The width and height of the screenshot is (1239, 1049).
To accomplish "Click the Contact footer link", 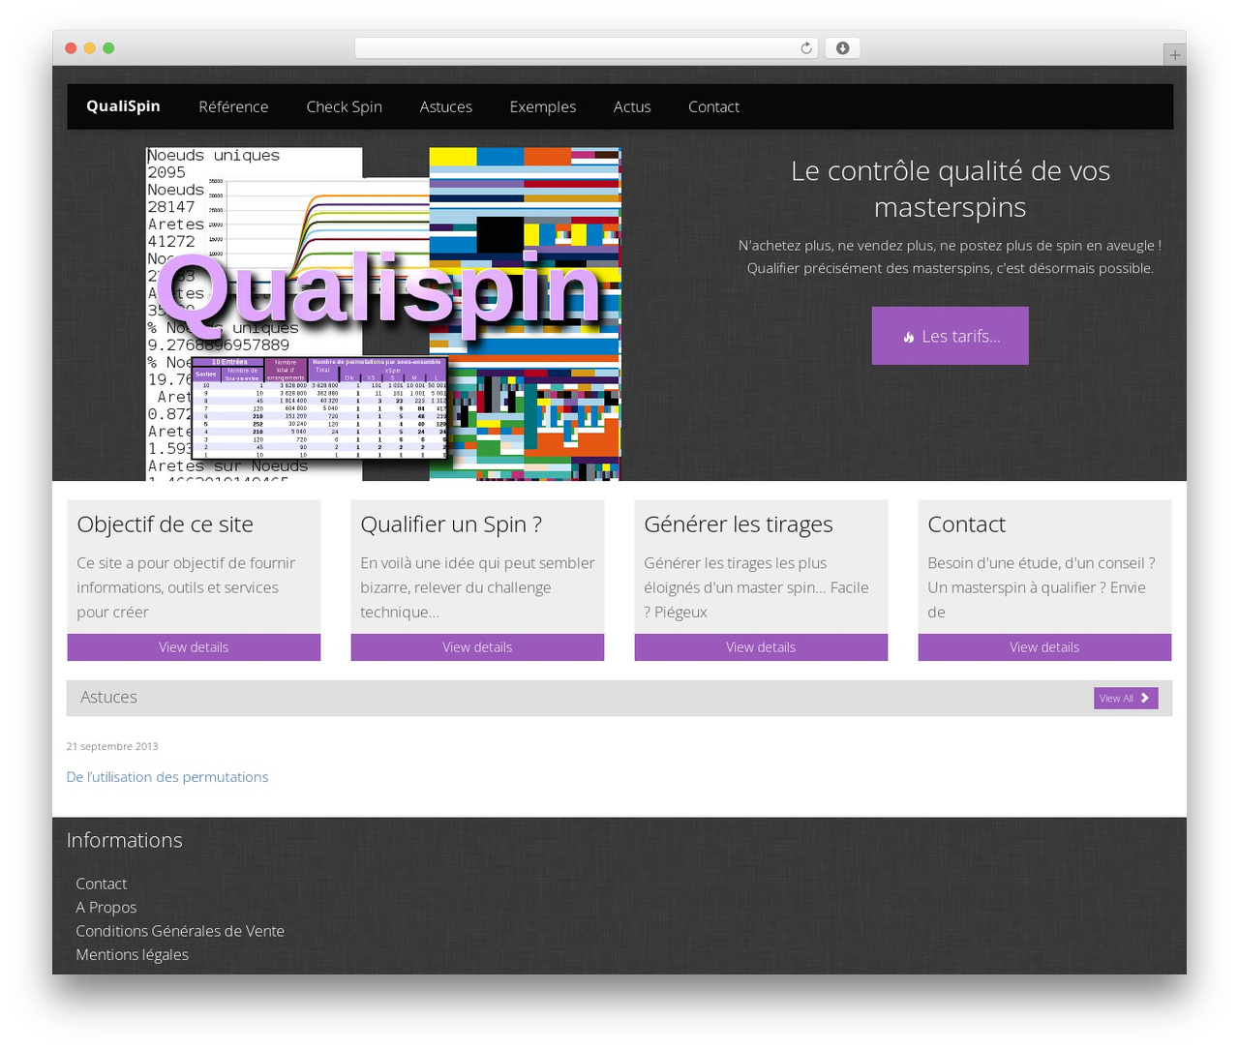I will point(102,884).
